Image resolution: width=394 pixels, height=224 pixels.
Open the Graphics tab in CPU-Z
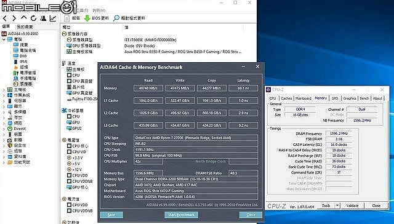click(350, 98)
